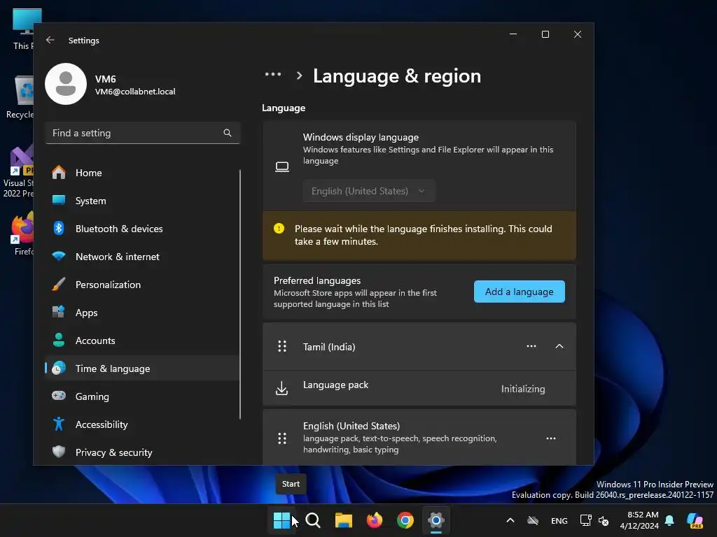The image size is (717, 537).
Task: Click drag handle for English (United States)
Action: pos(282,438)
